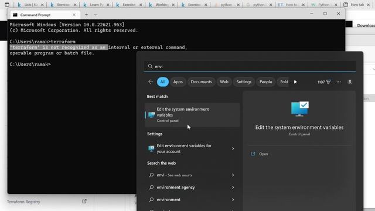Open the search panel three-dot options
This screenshot has height=211, width=375.
[x=339, y=82]
